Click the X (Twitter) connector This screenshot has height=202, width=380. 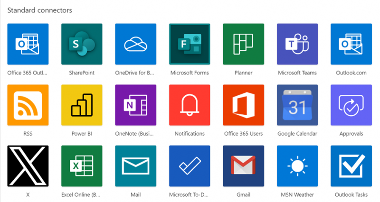28,166
